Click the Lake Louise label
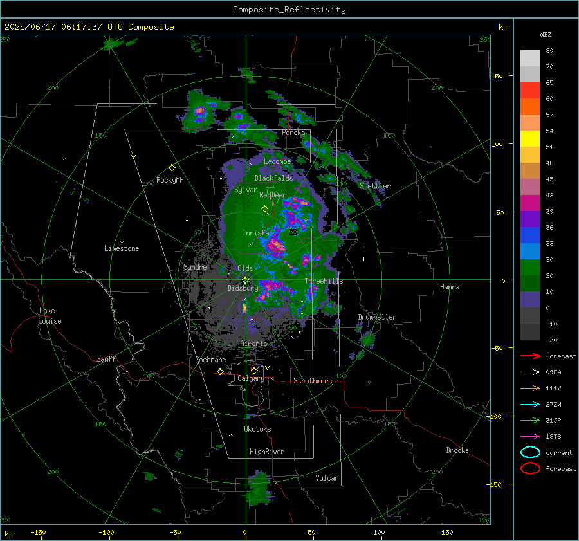Viewport: 579px width, 541px height. 50,316
